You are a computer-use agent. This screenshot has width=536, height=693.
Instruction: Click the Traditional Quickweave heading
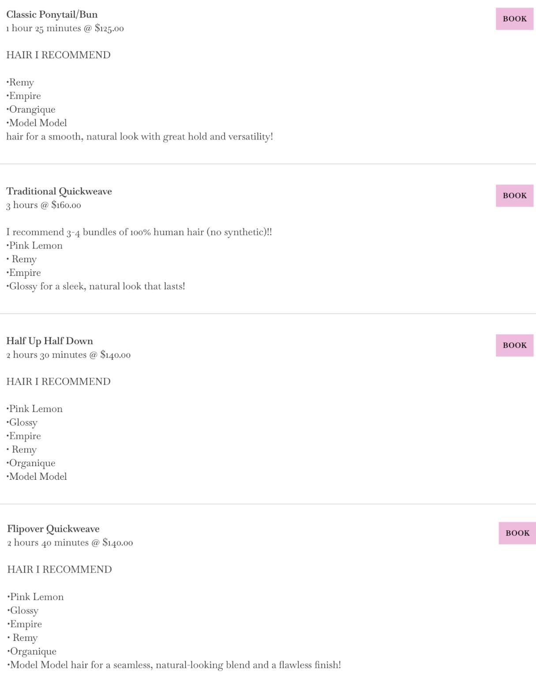click(59, 191)
